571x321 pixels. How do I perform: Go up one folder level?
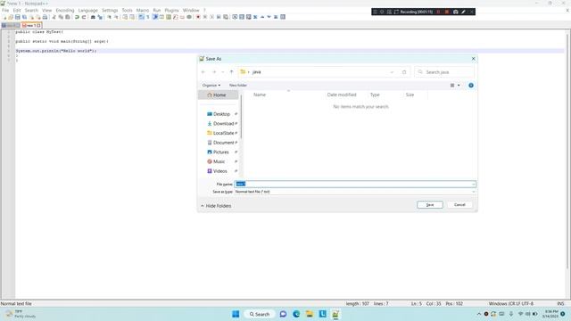231,72
